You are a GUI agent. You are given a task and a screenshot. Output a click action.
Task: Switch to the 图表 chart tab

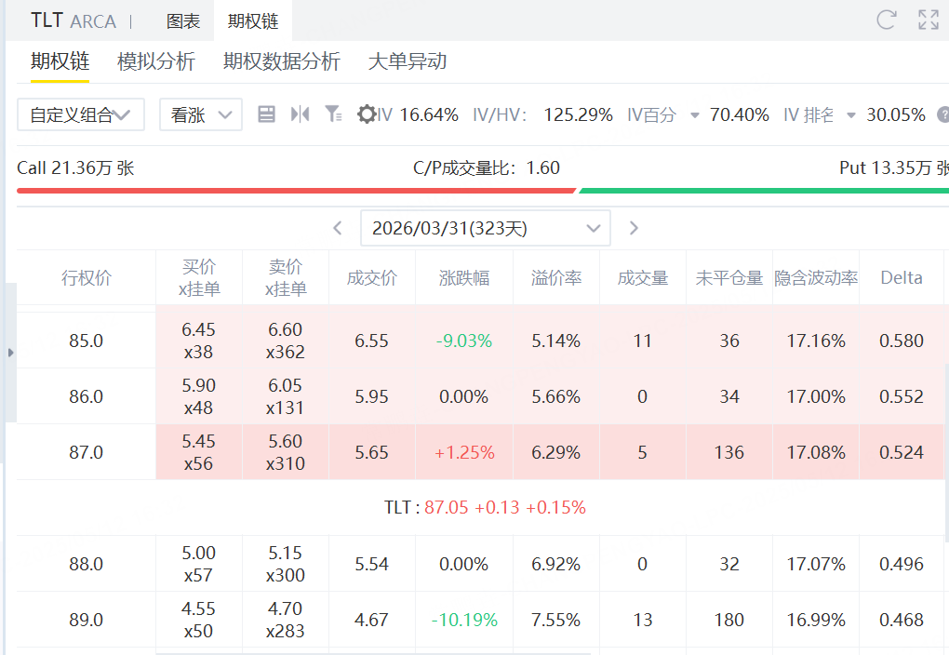(x=182, y=21)
